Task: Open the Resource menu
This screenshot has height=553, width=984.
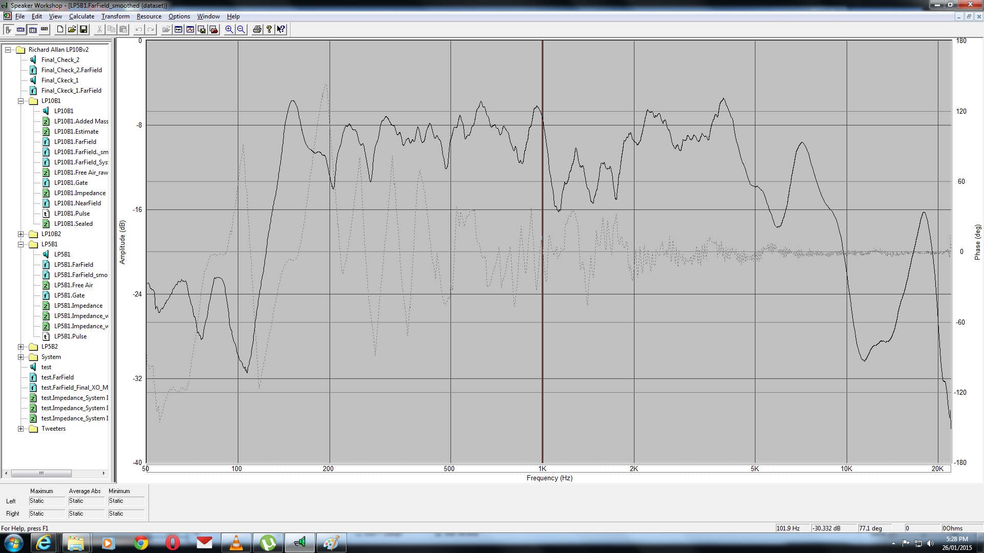Action: coord(149,16)
